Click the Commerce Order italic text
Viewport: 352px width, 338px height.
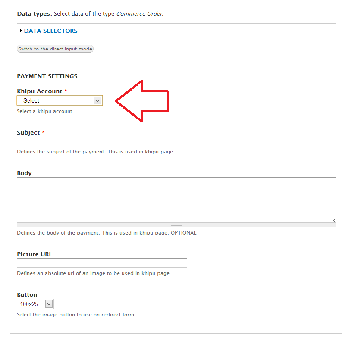click(139, 14)
